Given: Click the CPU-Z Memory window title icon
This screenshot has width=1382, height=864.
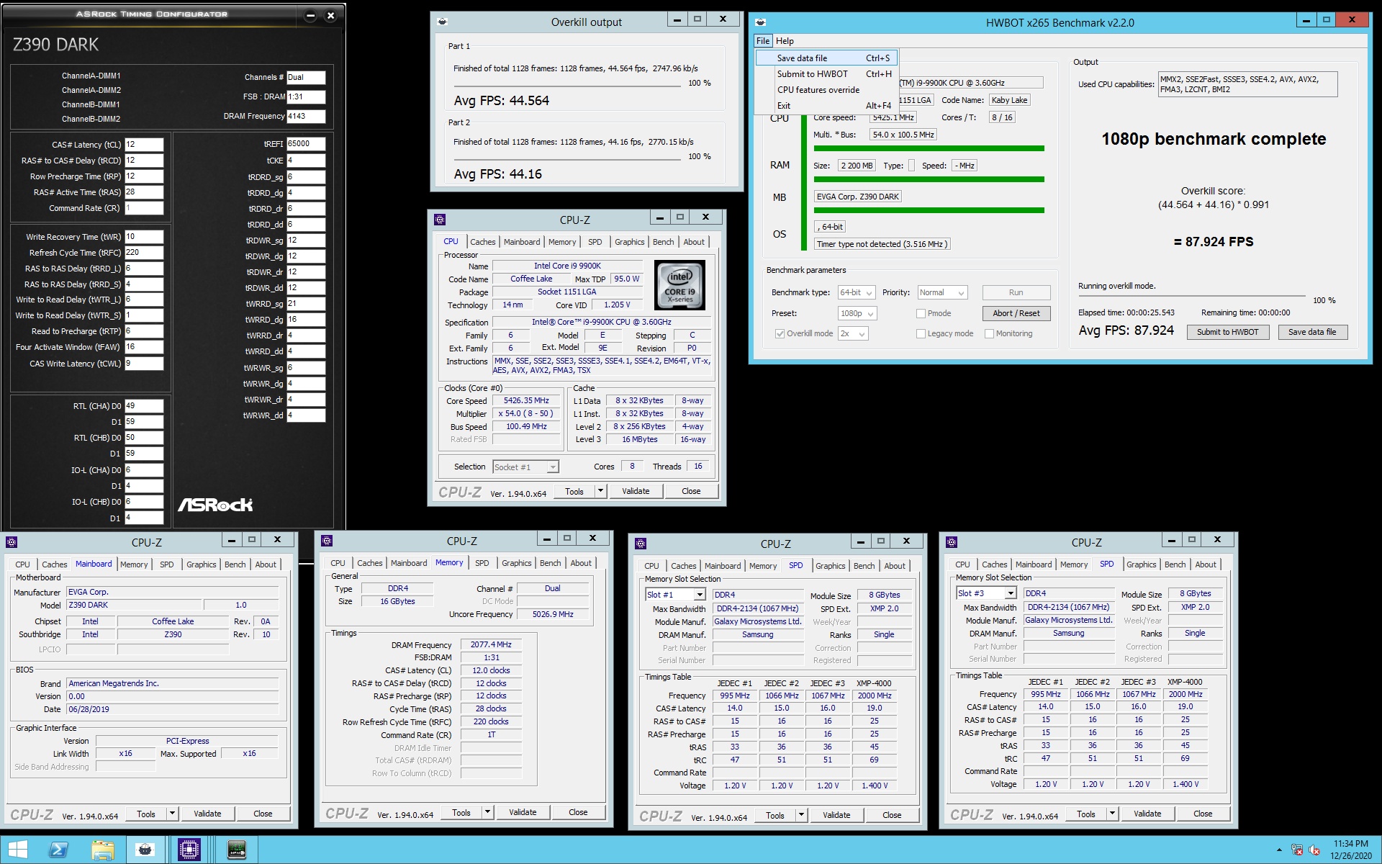Looking at the screenshot, I should [x=327, y=541].
